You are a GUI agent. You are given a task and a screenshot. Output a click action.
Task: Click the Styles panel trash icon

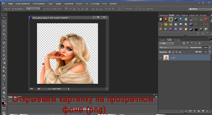[x=207, y=33]
